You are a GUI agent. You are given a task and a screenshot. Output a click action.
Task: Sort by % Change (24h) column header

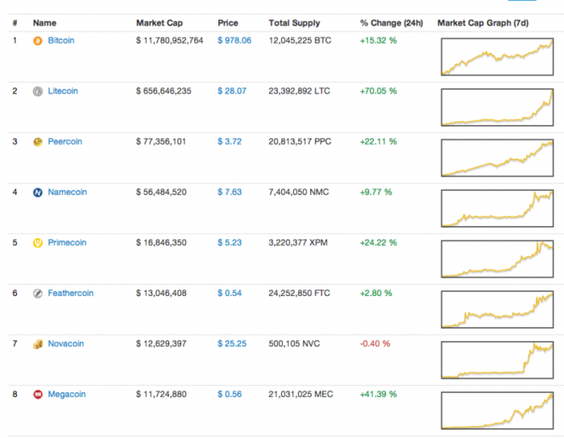392,23
